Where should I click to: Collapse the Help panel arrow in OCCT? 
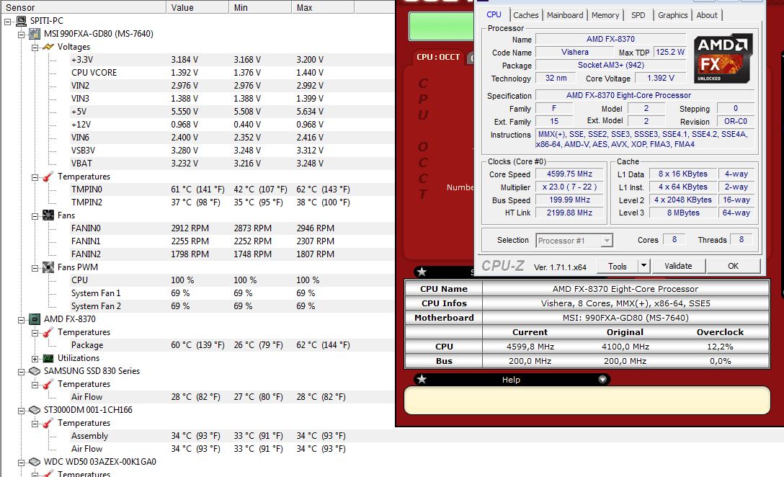(602, 380)
